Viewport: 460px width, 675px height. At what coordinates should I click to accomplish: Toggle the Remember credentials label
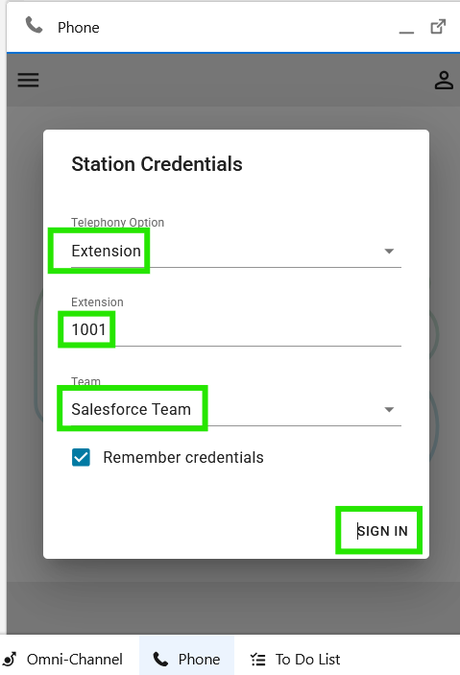tap(183, 457)
